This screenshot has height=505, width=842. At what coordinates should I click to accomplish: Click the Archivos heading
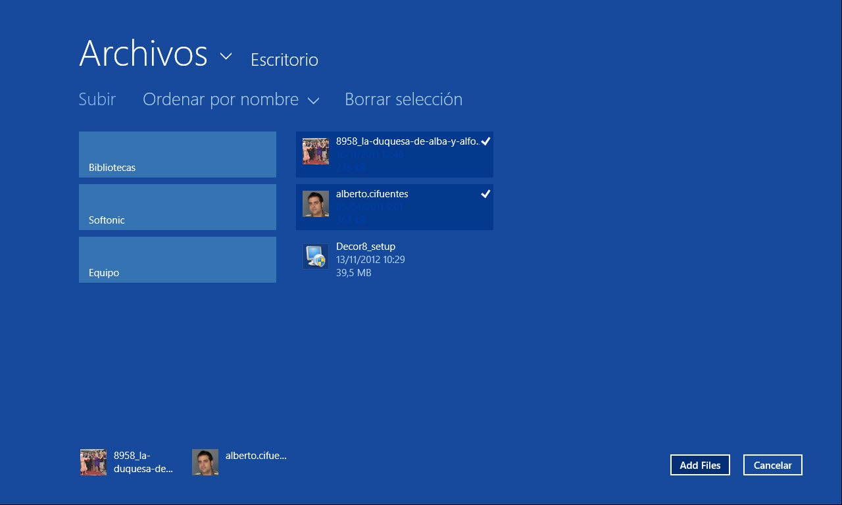tap(143, 53)
